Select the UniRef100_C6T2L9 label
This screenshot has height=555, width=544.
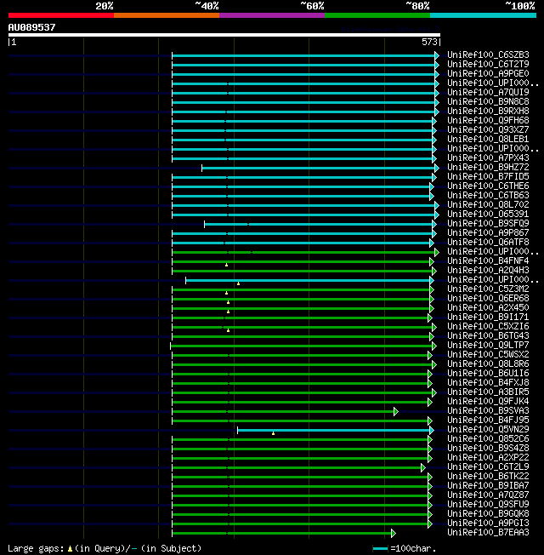tap(488, 466)
